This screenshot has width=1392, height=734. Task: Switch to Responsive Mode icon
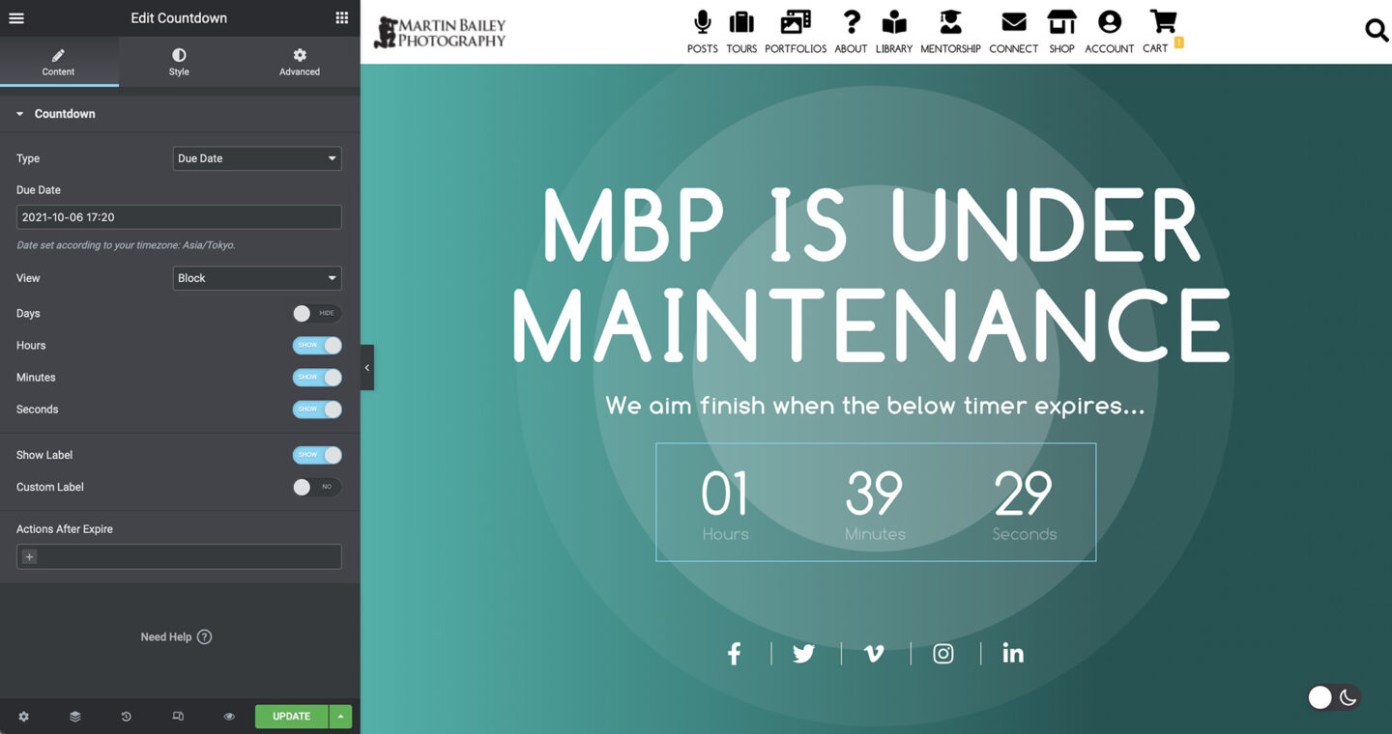178,717
